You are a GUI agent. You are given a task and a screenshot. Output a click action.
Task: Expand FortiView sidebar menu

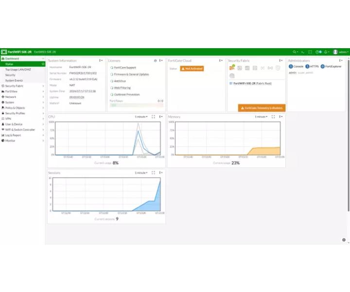click(x=22, y=91)
